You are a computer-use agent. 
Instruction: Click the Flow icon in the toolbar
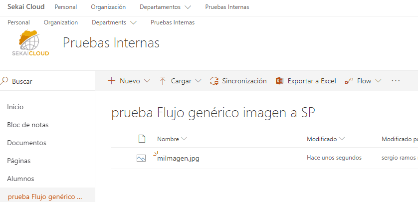[349, 81]
